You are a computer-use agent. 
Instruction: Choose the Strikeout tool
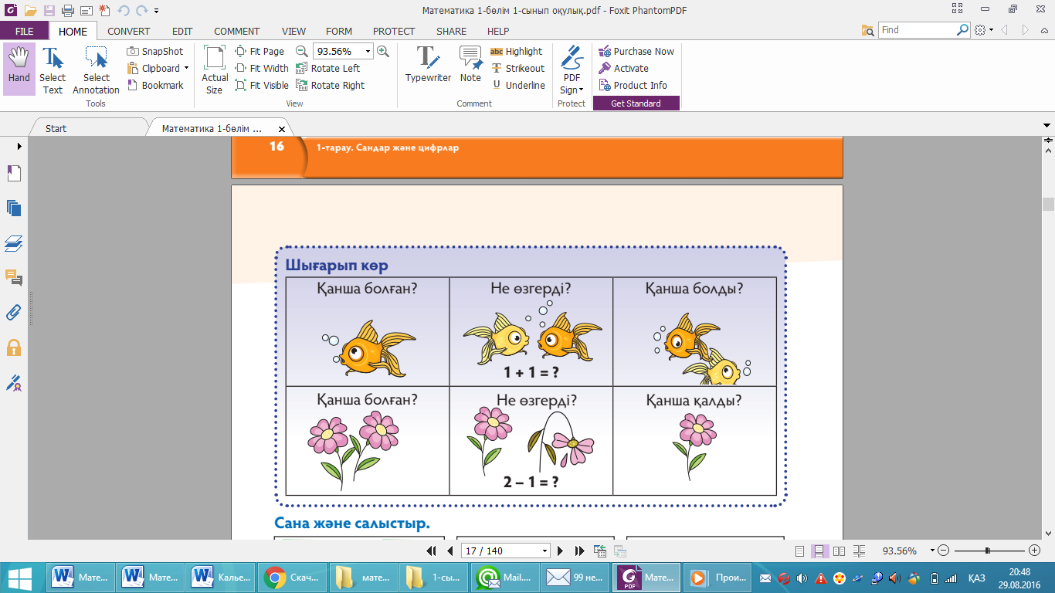pos(517,68)
